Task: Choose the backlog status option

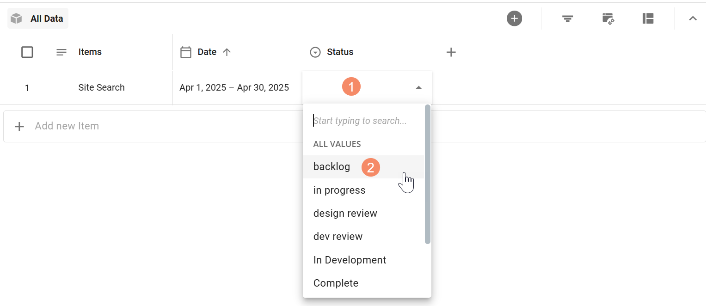Action: click(x=332, y=166)
